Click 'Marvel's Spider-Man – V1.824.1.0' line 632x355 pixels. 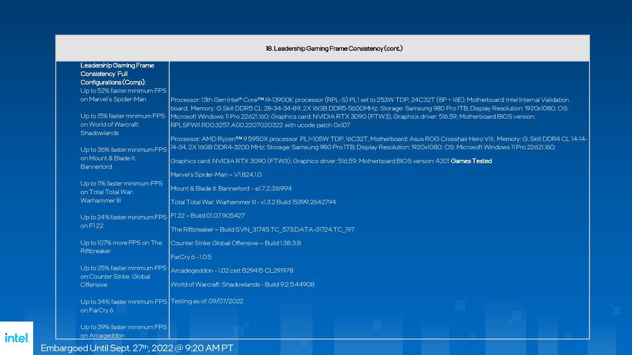pyautogui.click(x=216, y=175)
